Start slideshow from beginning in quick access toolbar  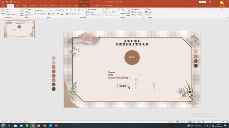15,2
